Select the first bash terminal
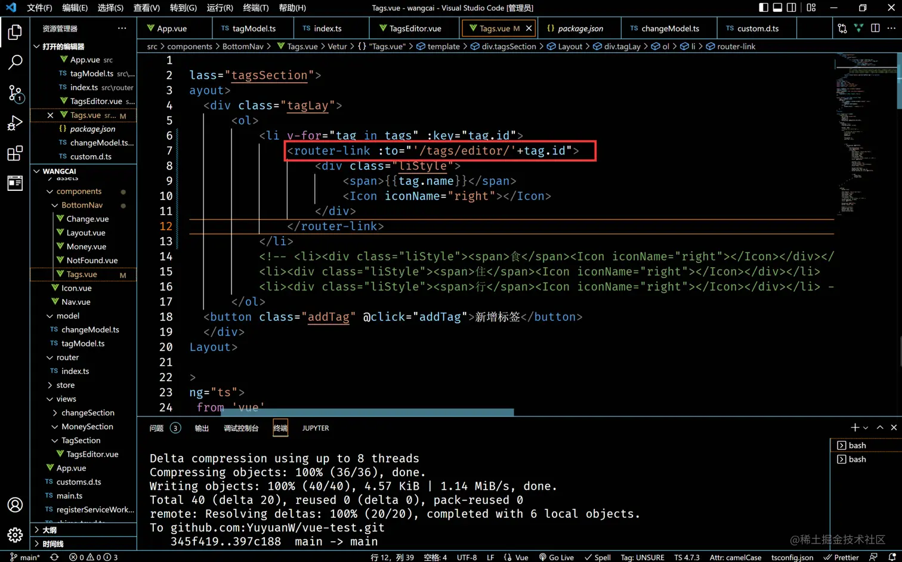Viewport: 902px width, 562px height. click(866, 445)
